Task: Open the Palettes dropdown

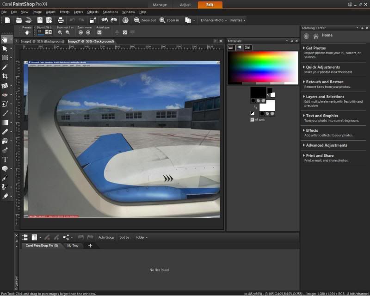Action: tap(238, 20)
